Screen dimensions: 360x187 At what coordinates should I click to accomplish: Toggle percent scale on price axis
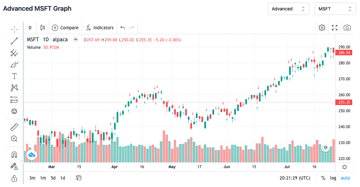[323, 178]
